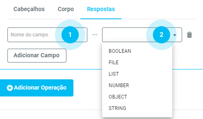Click the numbered step 1 marker
The height and width of the screenshot is (119, 203).
tap(70, 35)
